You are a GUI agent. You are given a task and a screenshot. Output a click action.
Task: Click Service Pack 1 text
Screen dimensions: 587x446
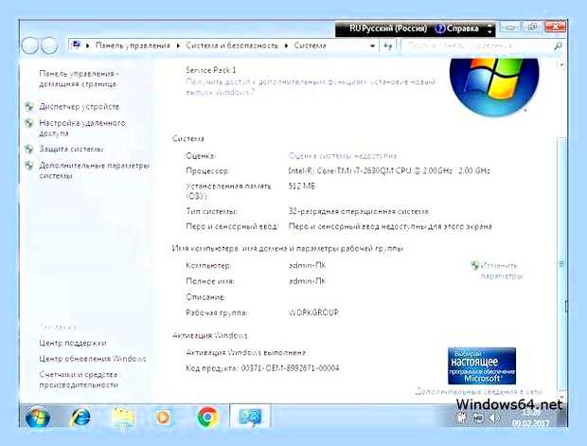pyautogui.click(x=211, y=70)
